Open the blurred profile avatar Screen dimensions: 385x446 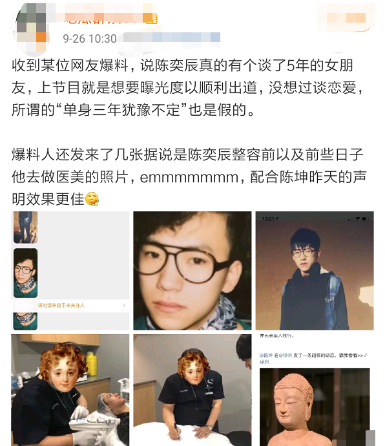(31, 28)
